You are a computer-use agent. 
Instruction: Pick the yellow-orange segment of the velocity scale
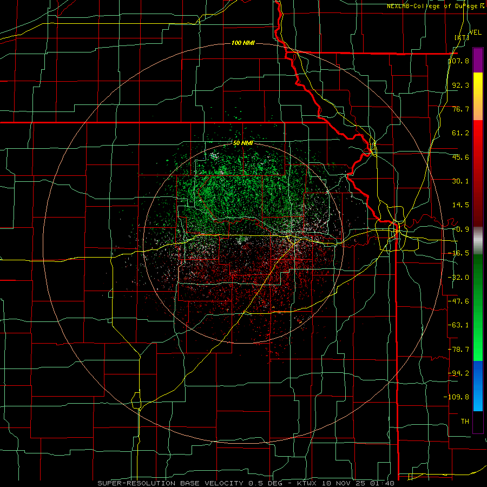pyautogui.click(x=478, y=96)
